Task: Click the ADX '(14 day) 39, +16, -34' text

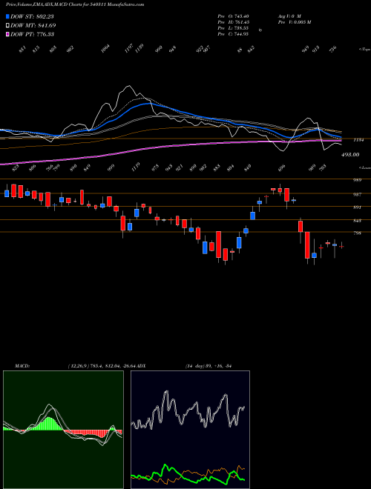Action: 209,366
